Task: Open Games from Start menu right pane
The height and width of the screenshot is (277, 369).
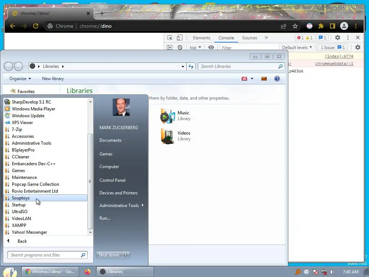Action: (x=106, y=154)
